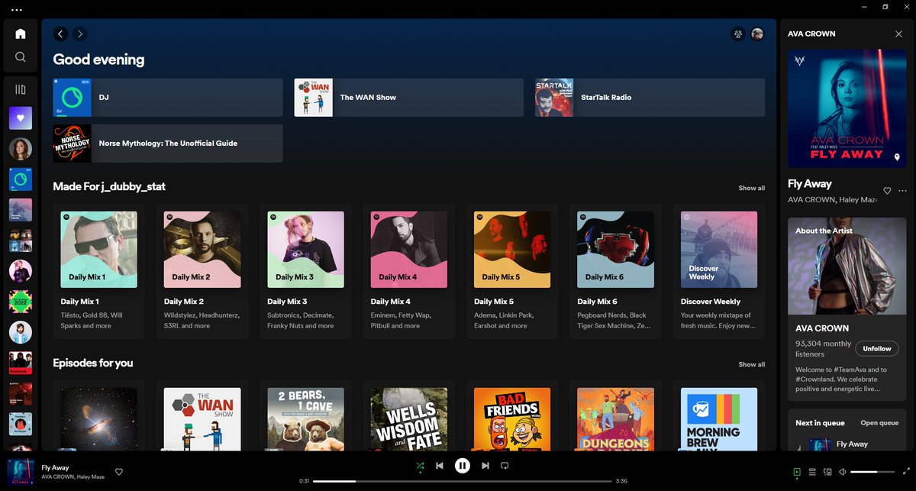Play Fly Away from Next in queue
Viewport: 916px width, 491px height.
(847, 444)
